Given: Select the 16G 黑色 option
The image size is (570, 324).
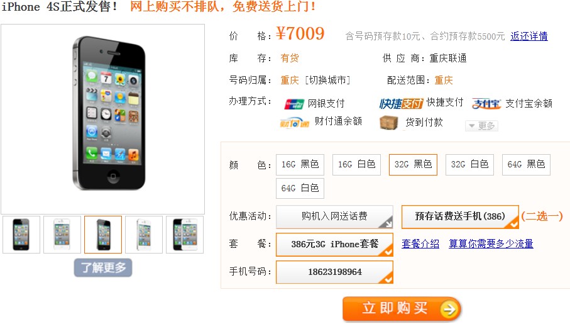Looking at the screenshot, I should pos(300,165).
